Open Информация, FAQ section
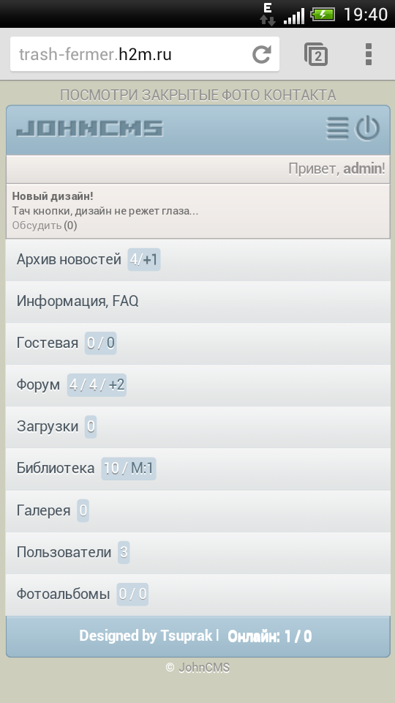The image size is (395, 703). (198, 302)
